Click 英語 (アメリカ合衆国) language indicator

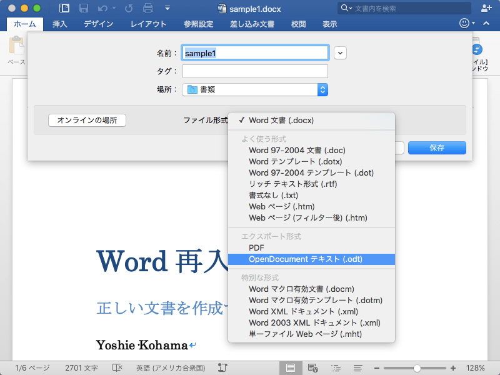[x=171, y=368]
